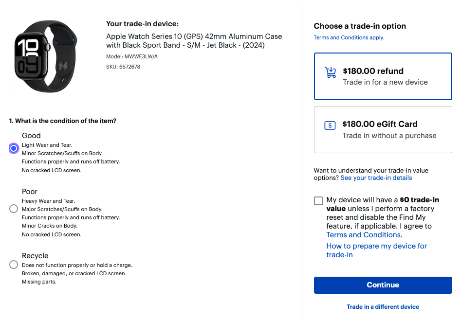The height and width of the screenshot is (320, 461).
Task: Click the Apple Watch Series 10 device title
Action: coord(194,41)
